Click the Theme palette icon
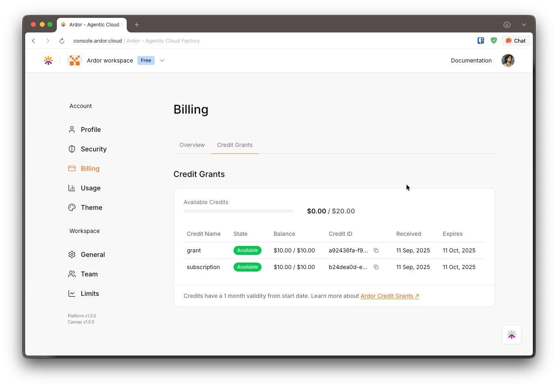558x388 pixels. click(x=72, y=207)
